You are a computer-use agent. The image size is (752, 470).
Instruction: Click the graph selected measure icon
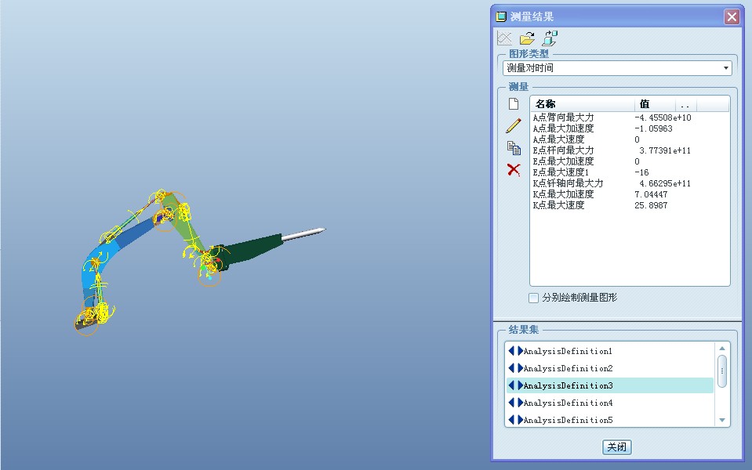coord(504,38)
